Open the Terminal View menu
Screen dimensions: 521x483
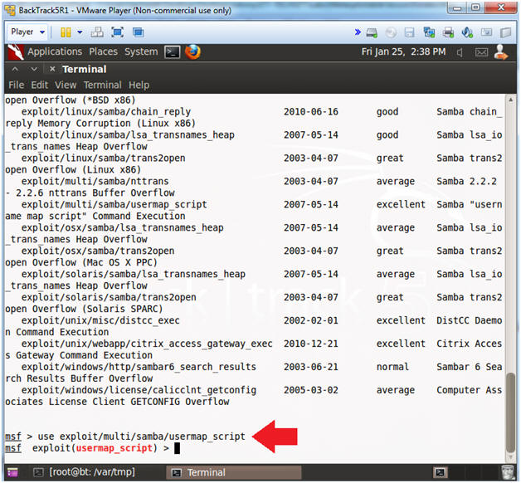[66, 85]
